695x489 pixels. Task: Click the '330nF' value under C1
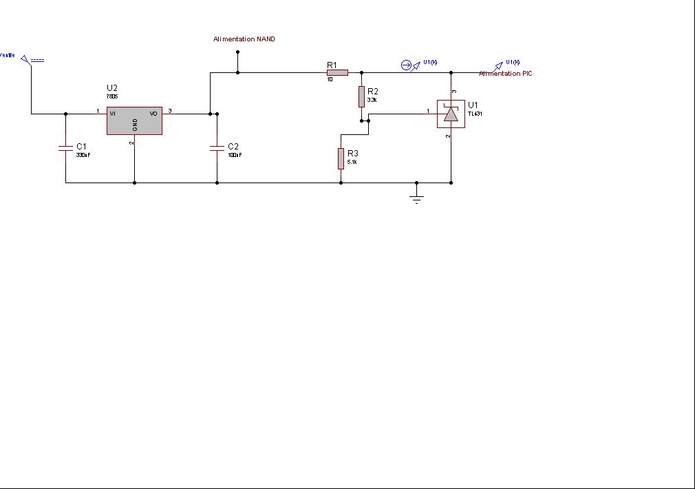(83, 155)
